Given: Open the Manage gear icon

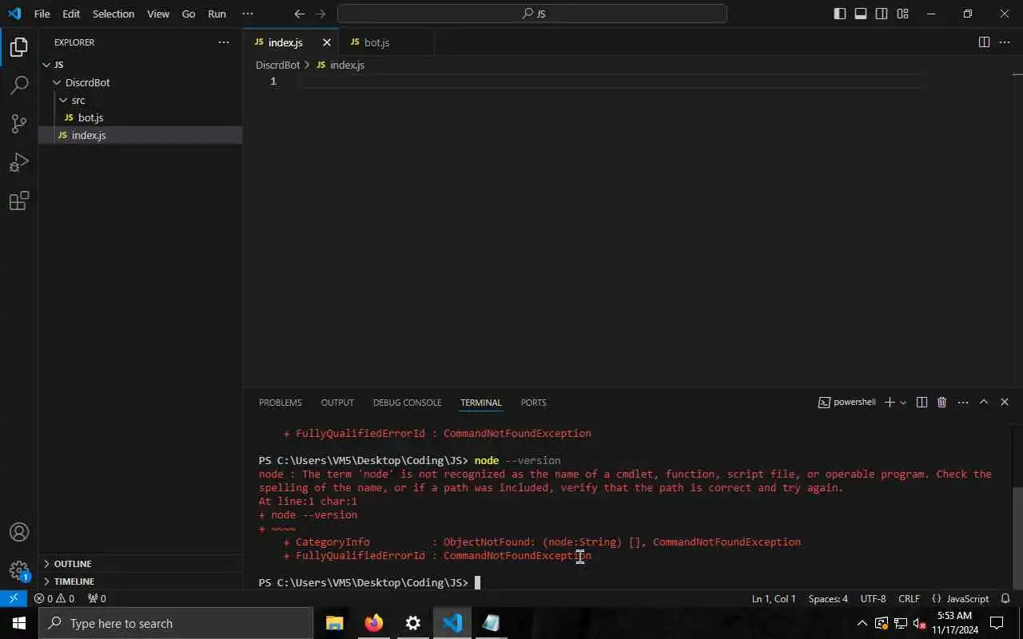Looking at the screenshot, I should (19, 570).
